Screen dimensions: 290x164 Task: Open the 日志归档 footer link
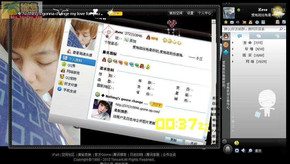(136, 155)
